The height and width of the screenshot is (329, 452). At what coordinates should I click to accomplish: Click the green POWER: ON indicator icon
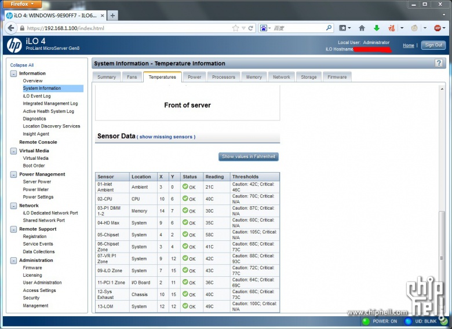click(x=366, y=321)
